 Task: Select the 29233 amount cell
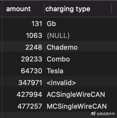click(x=31, y=59)
